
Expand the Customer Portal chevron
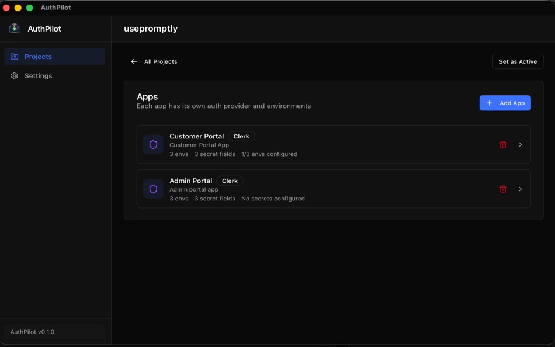(520, 144)
